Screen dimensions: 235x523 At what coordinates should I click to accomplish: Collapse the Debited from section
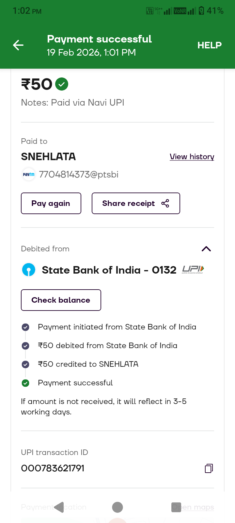pos(206,249)
